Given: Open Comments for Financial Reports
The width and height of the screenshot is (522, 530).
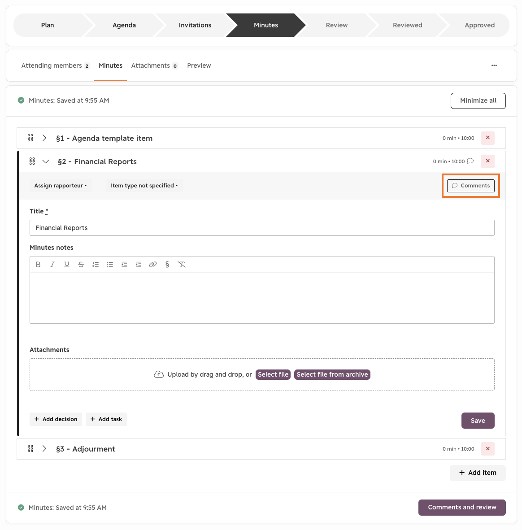Looking at the screenshot, I should [x=470, y=186].
